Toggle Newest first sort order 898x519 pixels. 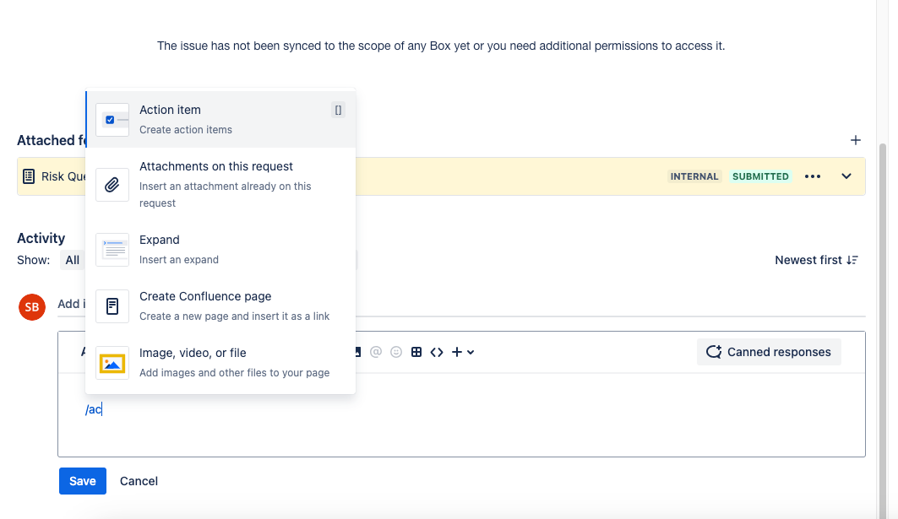point(816,260)
